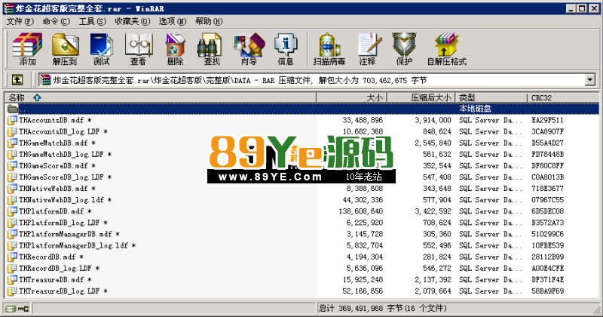Click 扫描病毒 (Virus Scan) icon
Image resolution: width=603 pixels, height=317 pixels.
(329, 48)
